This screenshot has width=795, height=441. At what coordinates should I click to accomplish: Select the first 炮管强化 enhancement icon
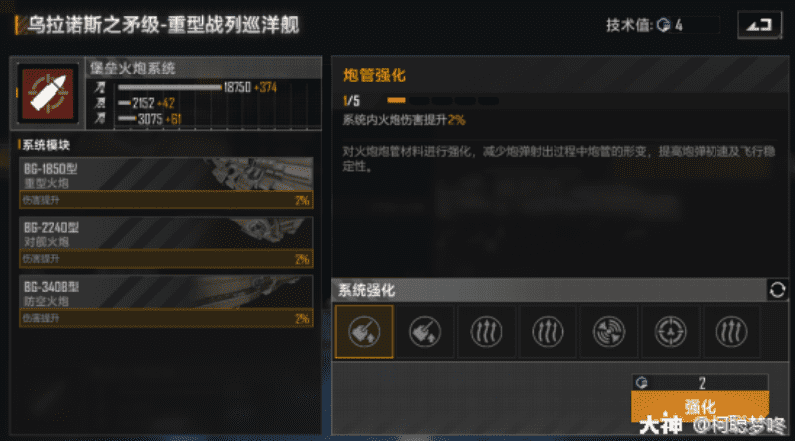point(364,332)
